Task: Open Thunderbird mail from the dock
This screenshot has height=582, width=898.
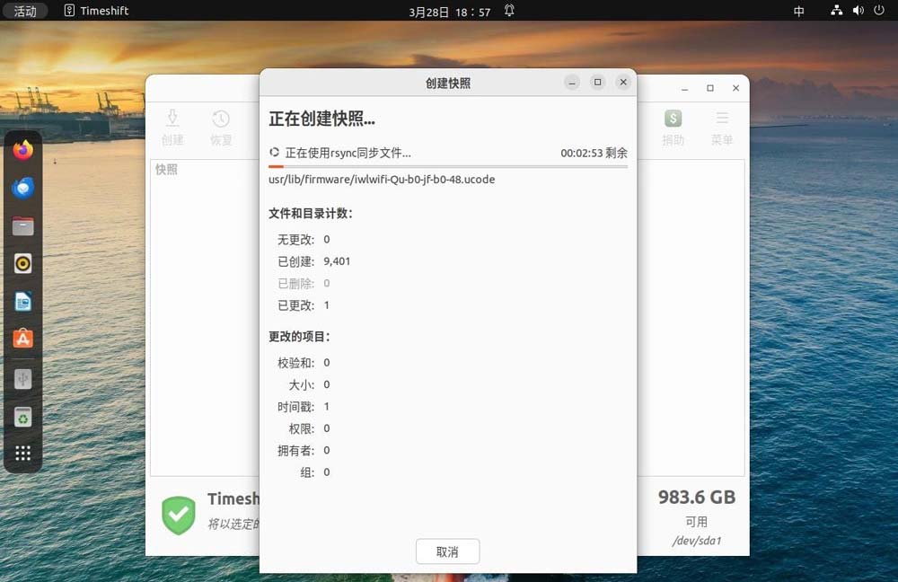Action: [23, 188]
